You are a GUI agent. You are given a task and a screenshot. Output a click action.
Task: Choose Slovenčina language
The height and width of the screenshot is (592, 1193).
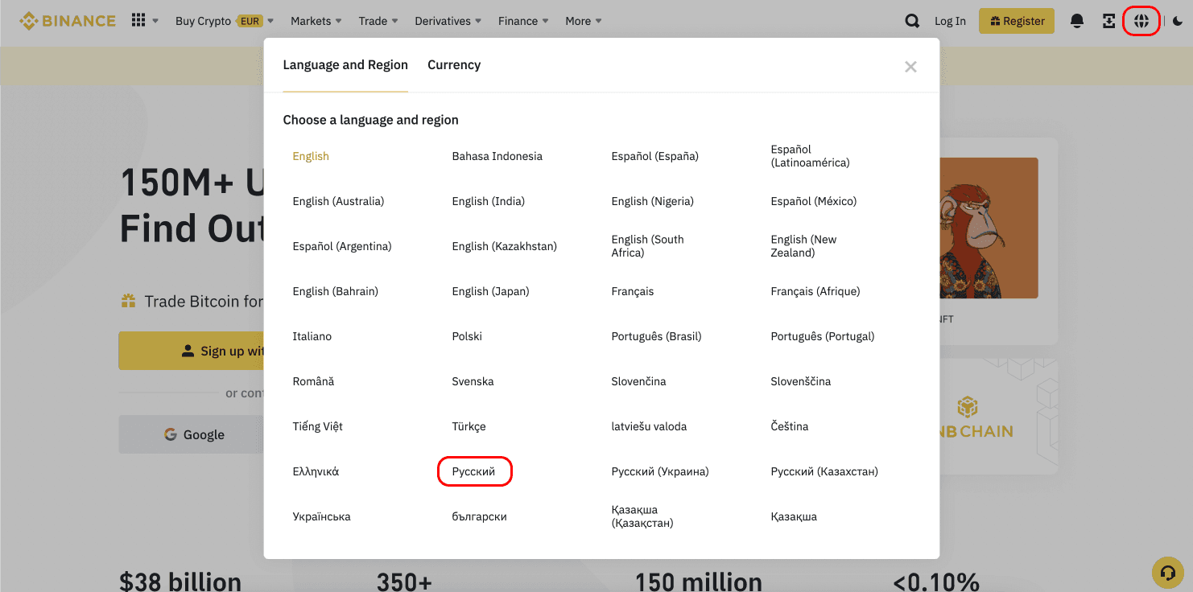coord(639,381)
